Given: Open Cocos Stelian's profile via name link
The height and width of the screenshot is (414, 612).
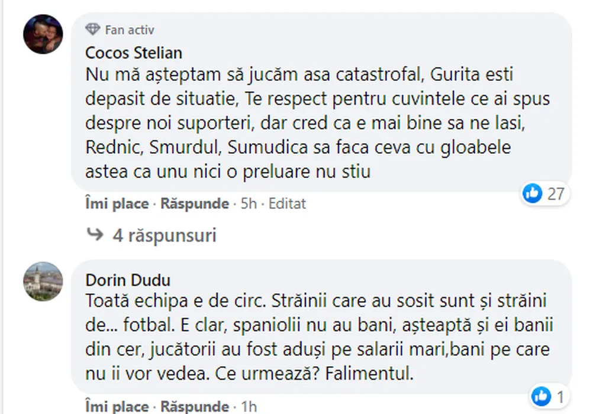Looking at the screenshot, I should [x=134, y=53].
